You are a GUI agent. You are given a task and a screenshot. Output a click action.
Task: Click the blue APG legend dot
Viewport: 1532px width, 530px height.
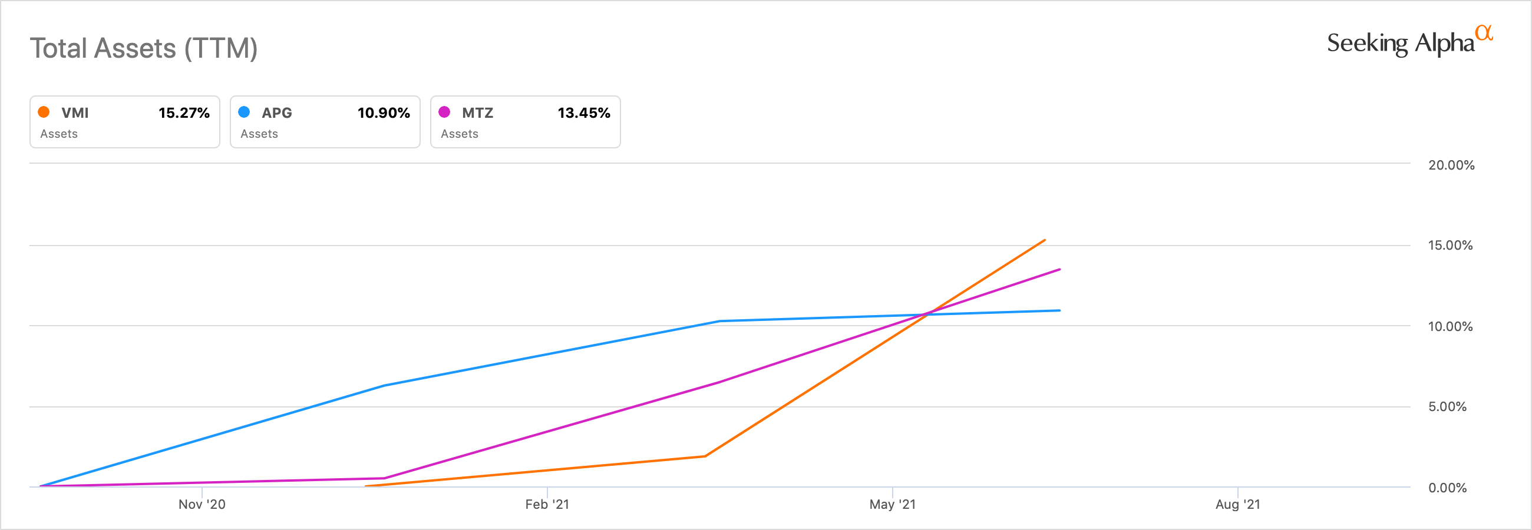[244, 112]
